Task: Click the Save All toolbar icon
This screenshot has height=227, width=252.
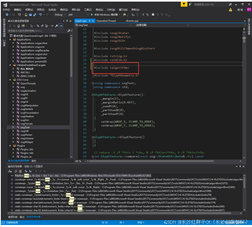Action: (34, 14)
